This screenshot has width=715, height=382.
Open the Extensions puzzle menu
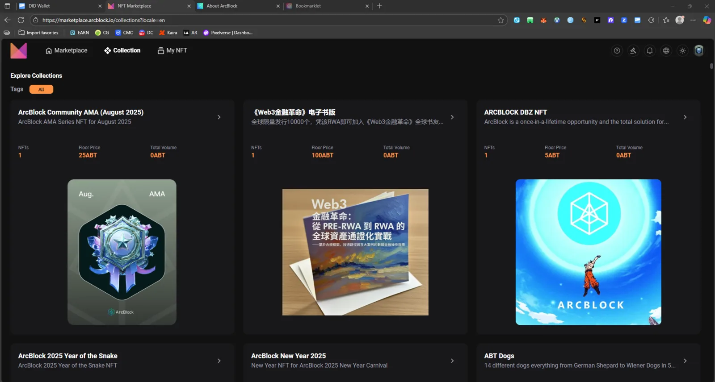pyautogui.click(x=651, y=20)
